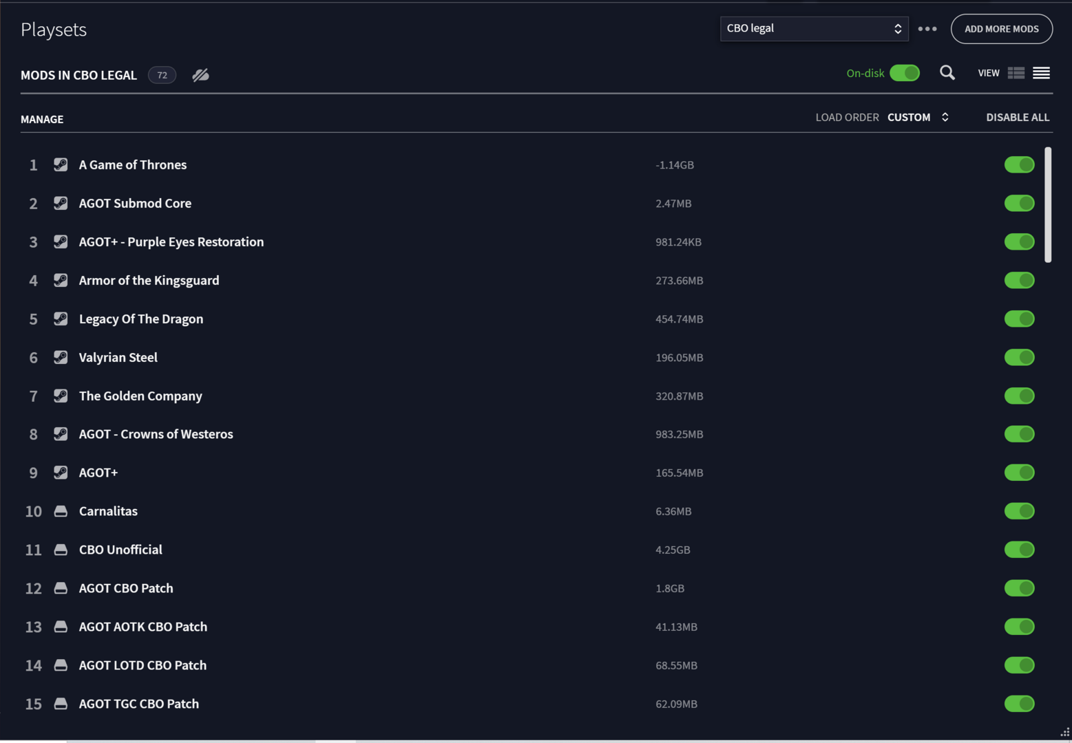Click the local disk icon for AGOT CBO Patch
Screen dimensions: 1072x743
pos(61,588)
